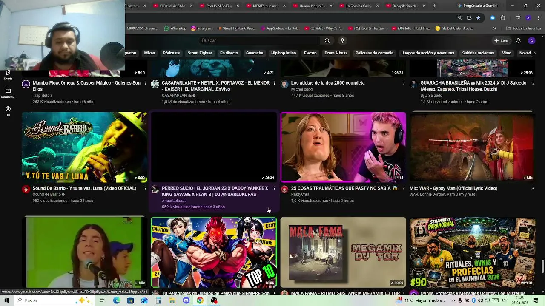Open Task View on the taskbar
Screen dimensions: 545x306
coord(102,300)
